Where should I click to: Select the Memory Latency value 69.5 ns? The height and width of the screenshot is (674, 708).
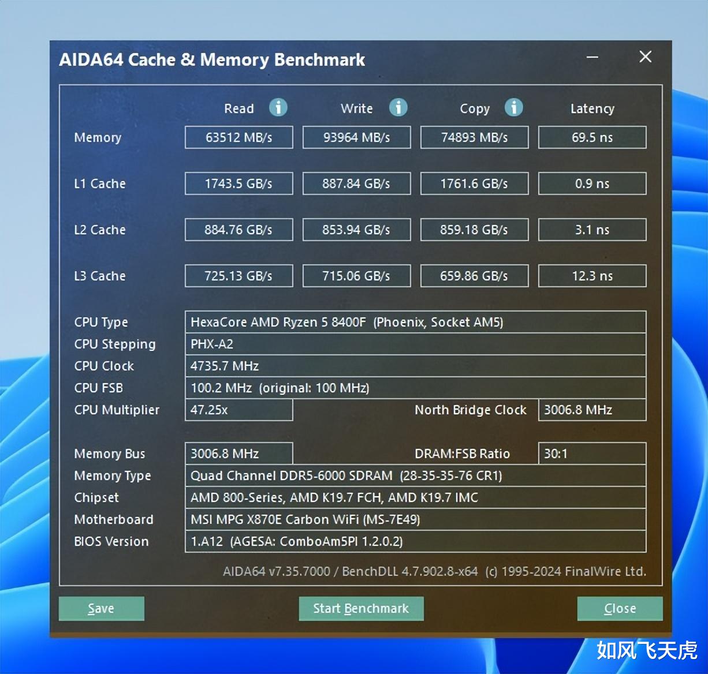click(593, 137)
